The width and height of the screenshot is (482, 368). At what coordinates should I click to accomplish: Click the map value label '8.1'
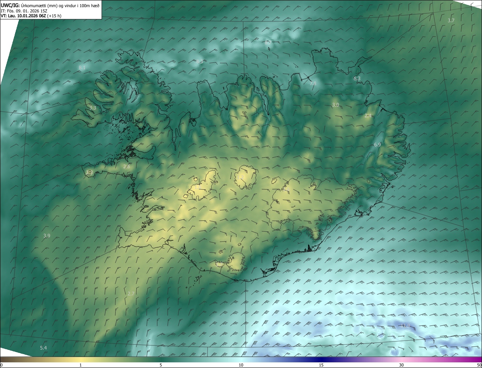82,68
